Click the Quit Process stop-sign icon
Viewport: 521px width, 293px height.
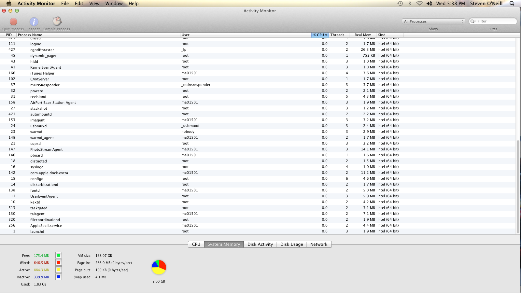click(x=13, y=21)
